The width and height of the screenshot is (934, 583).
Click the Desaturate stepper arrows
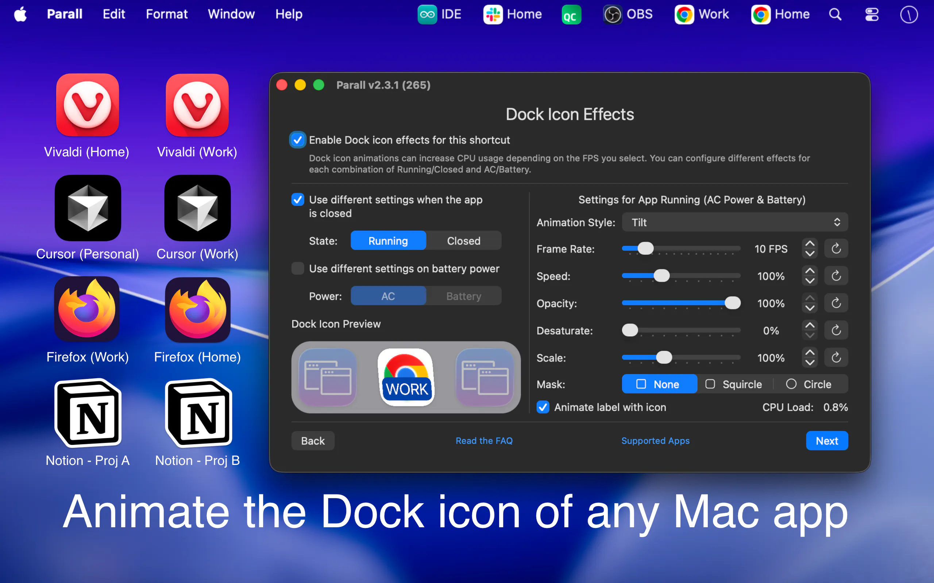810,330
